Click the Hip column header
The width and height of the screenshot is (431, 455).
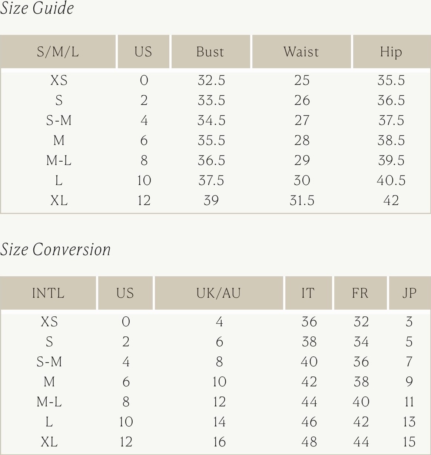[392, 52]
